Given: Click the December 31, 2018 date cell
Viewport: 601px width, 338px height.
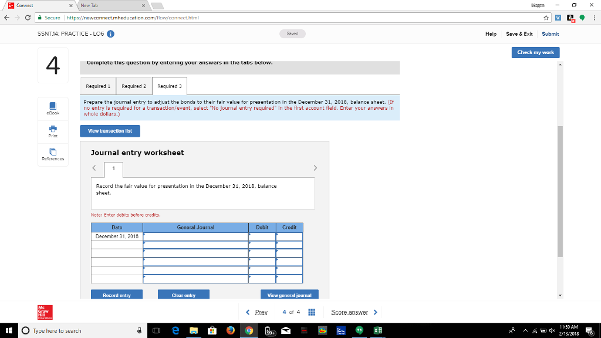Looking at the screenshot, I should tap(117, 236).
